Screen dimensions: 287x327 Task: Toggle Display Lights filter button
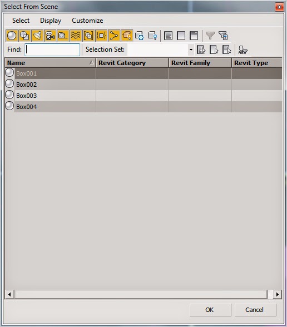tap(38, 36)
